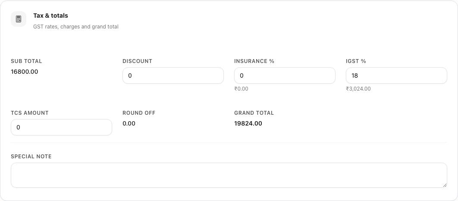Click the IGST amount ₹3,024.00
Screen dimensions: 458x201
click(358, 89)
